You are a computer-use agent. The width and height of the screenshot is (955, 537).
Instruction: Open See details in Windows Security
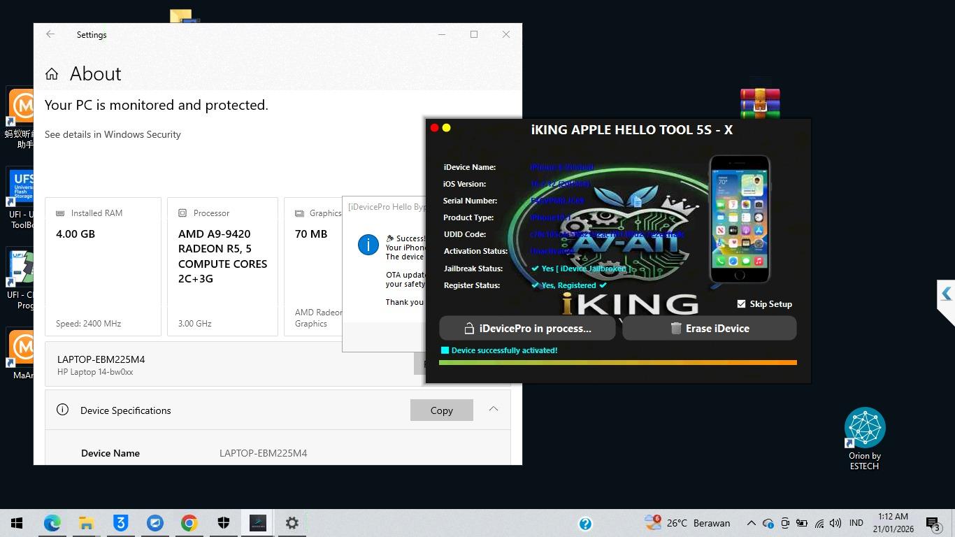[113, 134]
